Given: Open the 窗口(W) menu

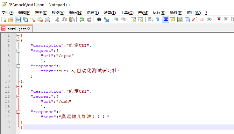Looking at the screenshot, I should pyautogui.click(x=194, y=13).
